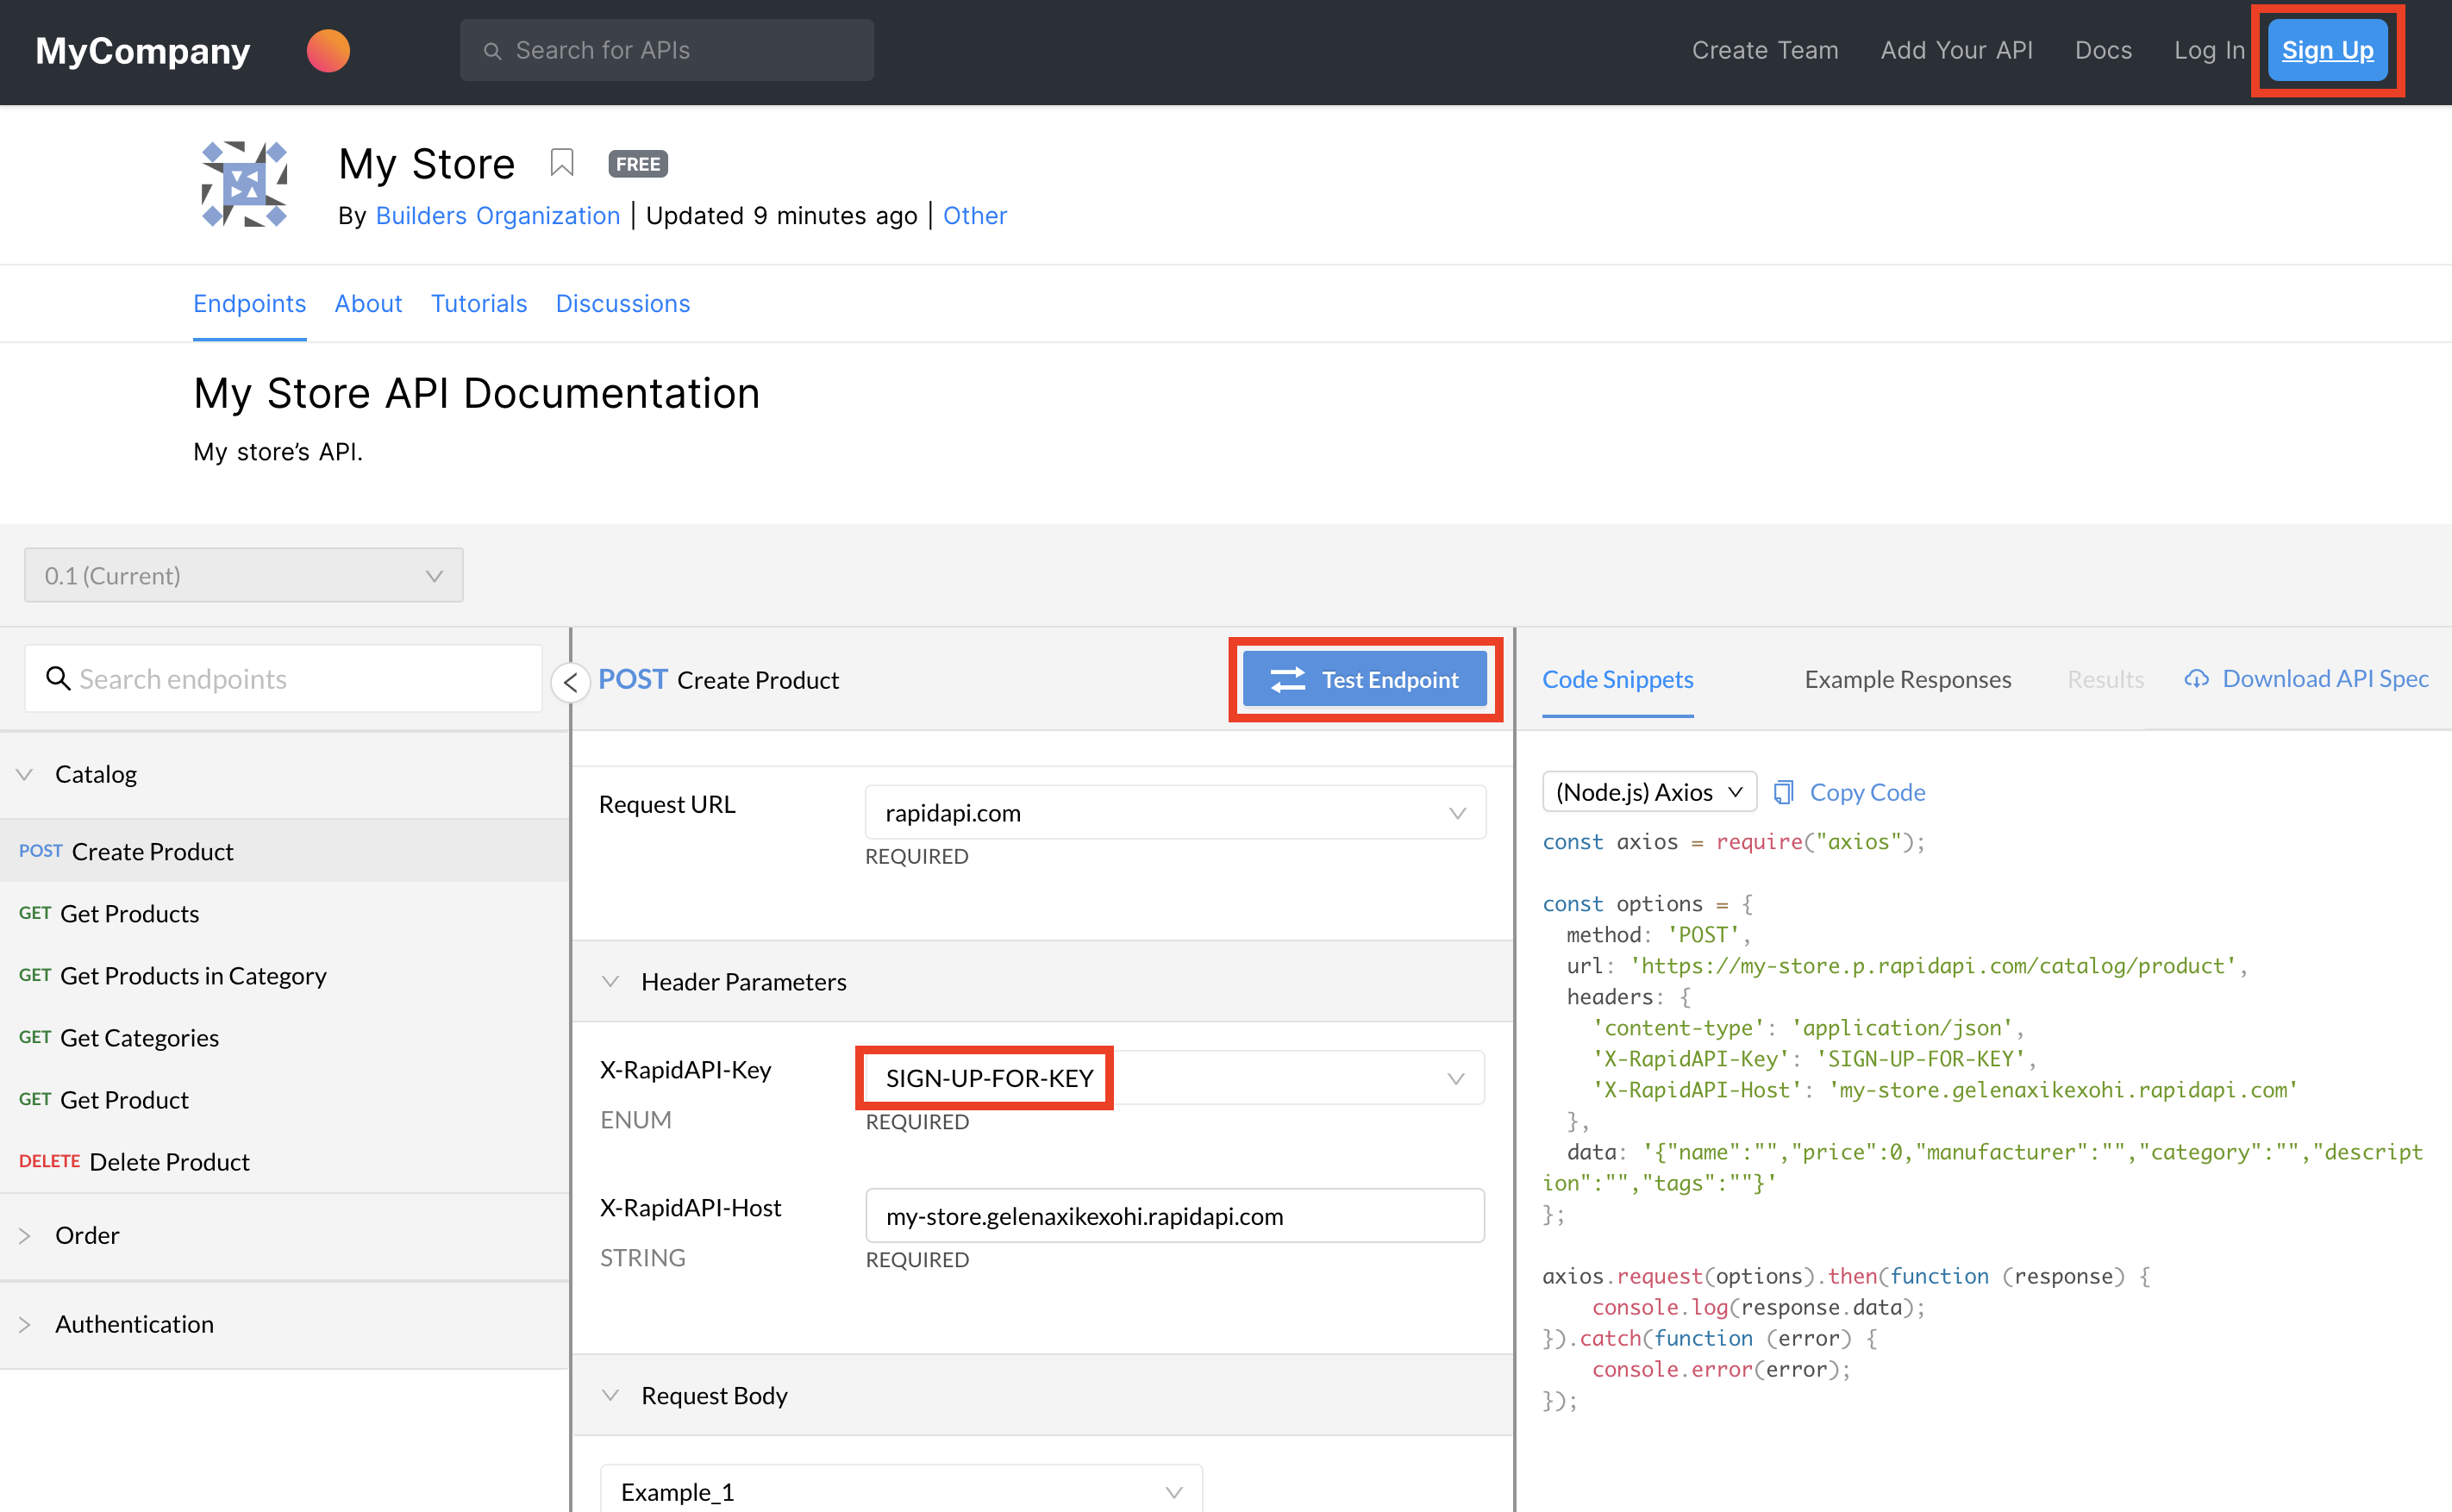The height and width of the screenshot is (1512, 2452).
Task: Click Download API Spec link
Action: [2325, 679]
